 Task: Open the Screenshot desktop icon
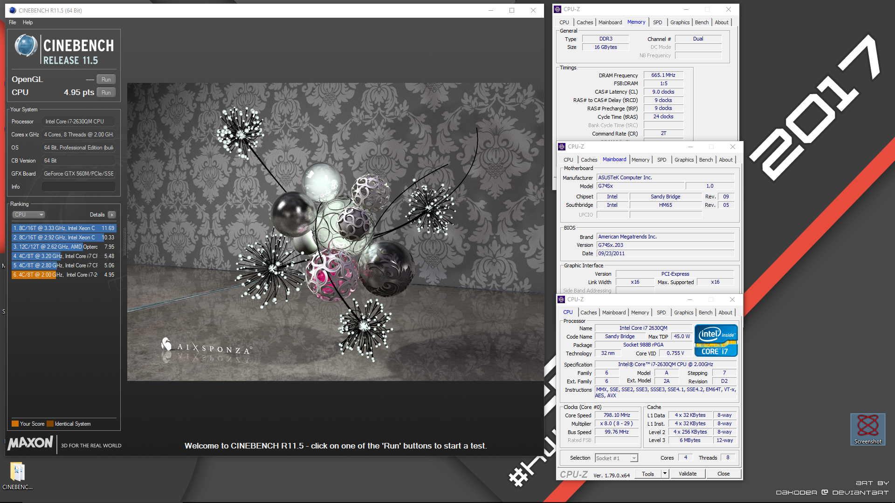(x=867, y=429)
